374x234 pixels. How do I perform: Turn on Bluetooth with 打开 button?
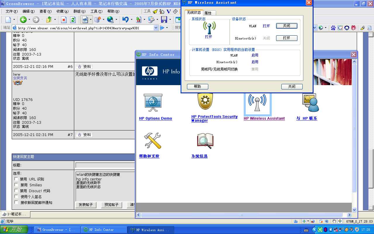pos(287,38)
